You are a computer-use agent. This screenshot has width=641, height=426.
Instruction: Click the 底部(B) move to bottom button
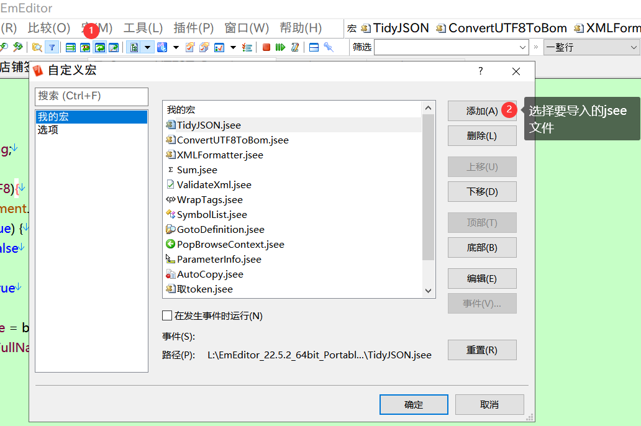point(482,248)
